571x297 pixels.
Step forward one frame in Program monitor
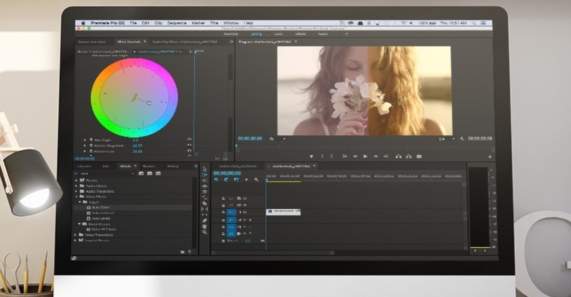click(x=376, y=156)
